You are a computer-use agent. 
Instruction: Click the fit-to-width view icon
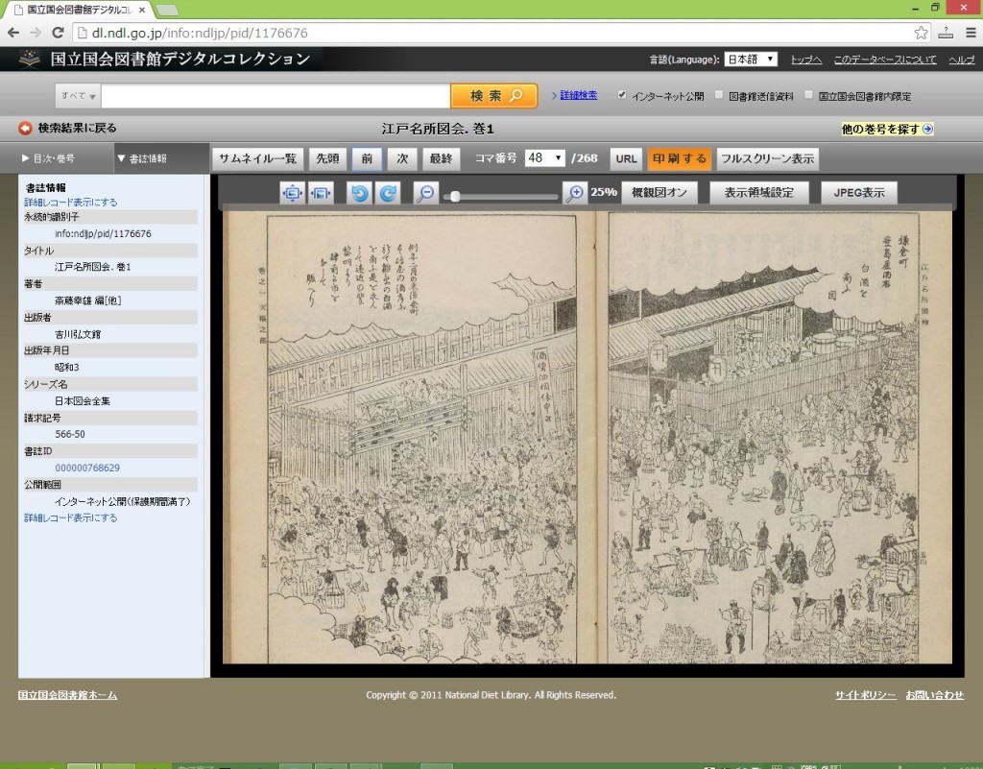tap(321, 193)
